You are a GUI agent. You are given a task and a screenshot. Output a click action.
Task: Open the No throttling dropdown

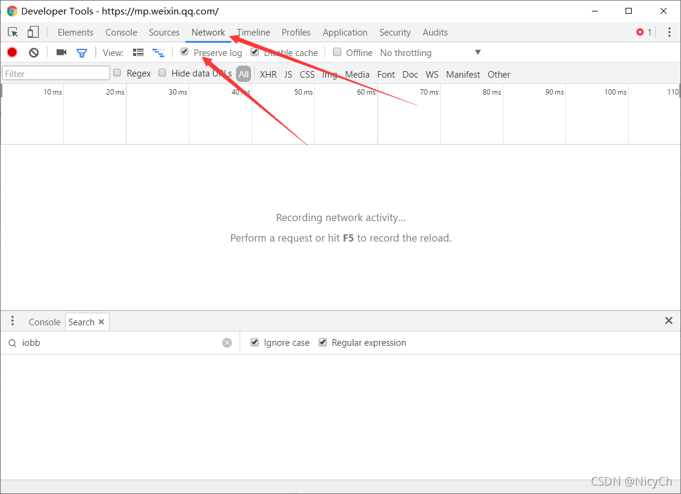[430, 52]
